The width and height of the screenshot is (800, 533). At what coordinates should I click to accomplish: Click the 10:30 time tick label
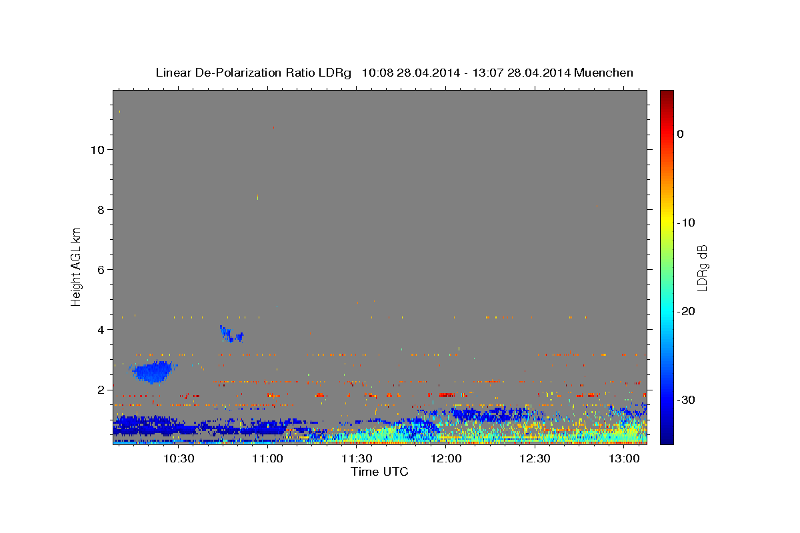click(x=179, y=459)
